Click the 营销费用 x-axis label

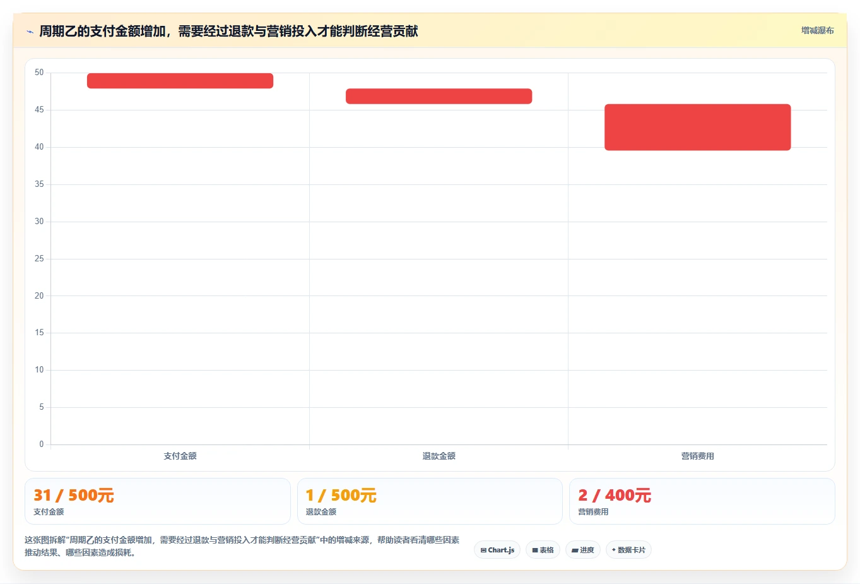(697, 456)
